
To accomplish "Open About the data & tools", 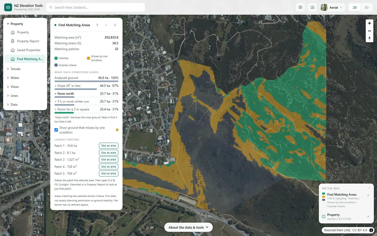I will [188, 227].
